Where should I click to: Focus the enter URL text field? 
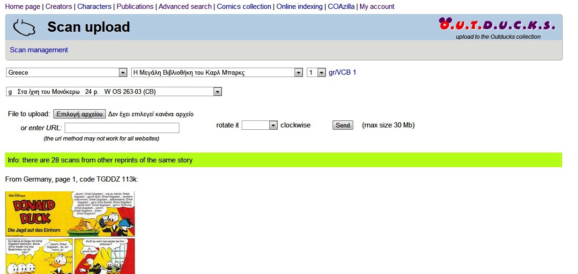(x=122, y=128)
